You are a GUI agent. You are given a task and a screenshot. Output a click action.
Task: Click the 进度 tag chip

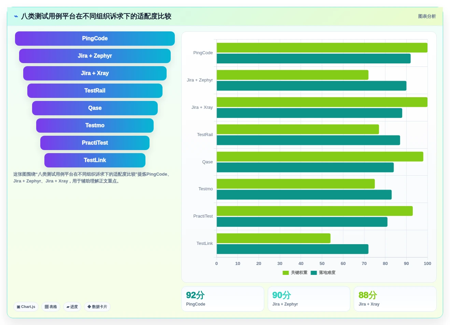click(72, 307)
